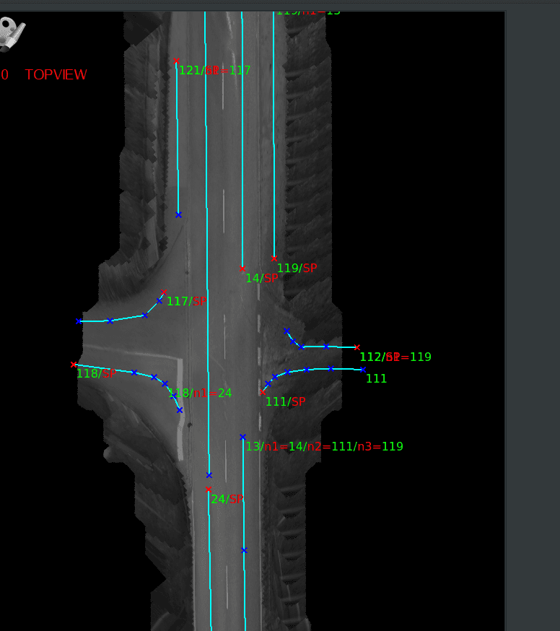Click the 121 label ending in =117
The width and height of the screenshot is (560, 631).
click(215, 71)
